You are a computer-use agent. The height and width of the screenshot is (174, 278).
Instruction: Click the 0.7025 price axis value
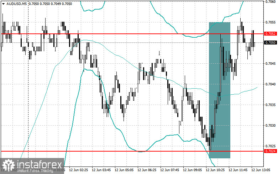point(271,146)
